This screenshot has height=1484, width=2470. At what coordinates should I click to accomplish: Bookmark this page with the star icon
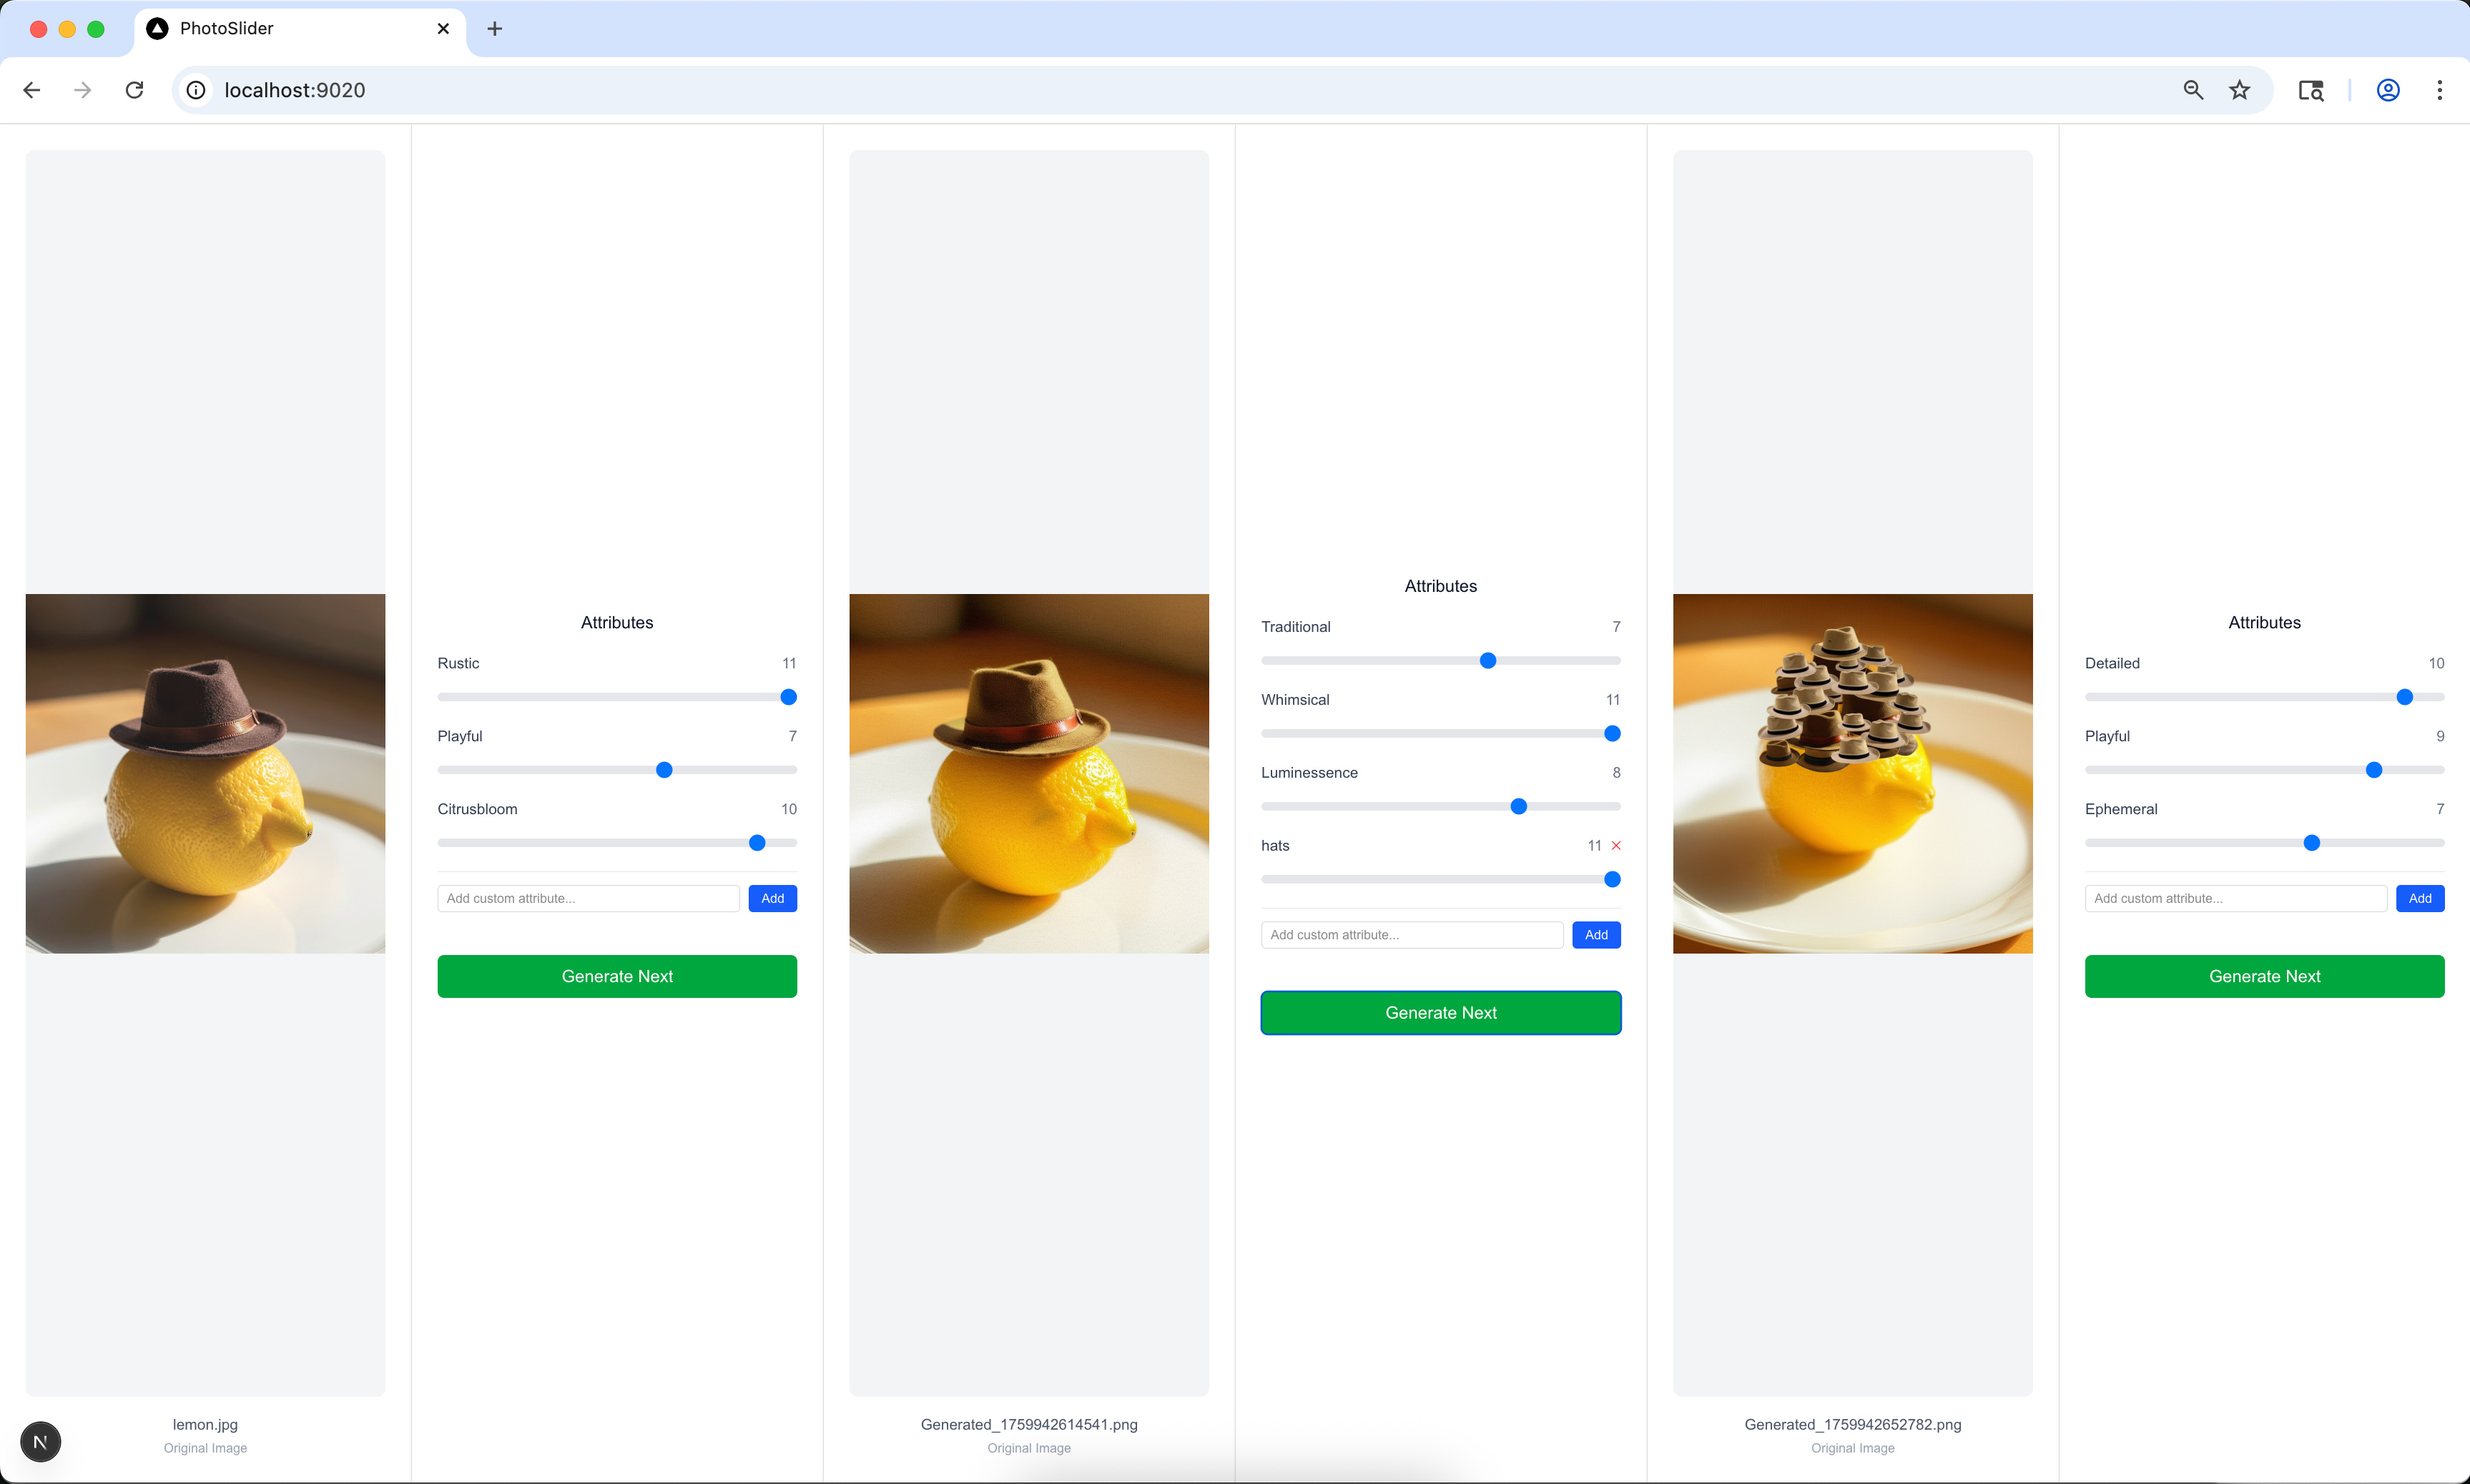point(2239,90)
